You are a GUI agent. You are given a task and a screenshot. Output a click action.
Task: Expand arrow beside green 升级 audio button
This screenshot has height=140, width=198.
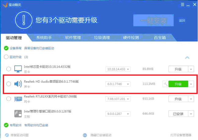(191, 84)
